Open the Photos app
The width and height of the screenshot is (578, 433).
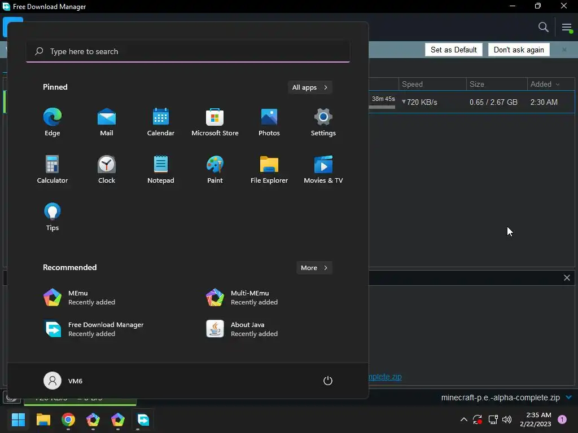click(x=269, y=122)
